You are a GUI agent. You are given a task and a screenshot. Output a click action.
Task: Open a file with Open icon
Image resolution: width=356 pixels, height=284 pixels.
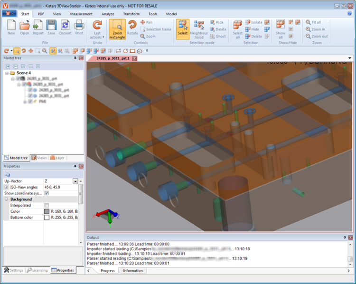click(25, 27)
